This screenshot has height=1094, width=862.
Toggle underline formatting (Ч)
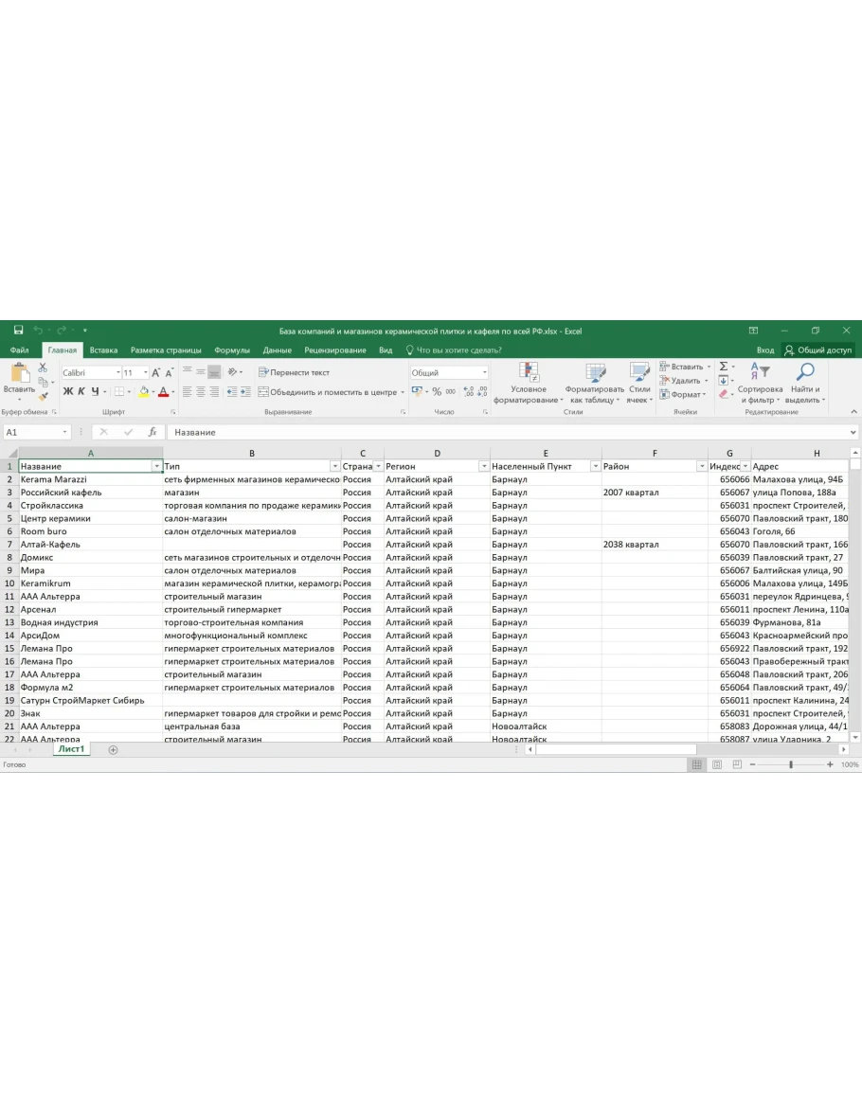[x=95, y=391]
